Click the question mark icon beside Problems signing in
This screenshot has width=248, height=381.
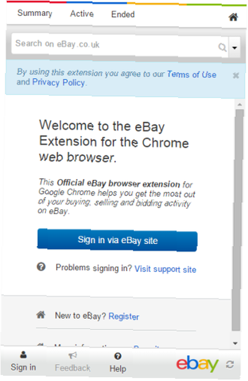pos(41,267)
